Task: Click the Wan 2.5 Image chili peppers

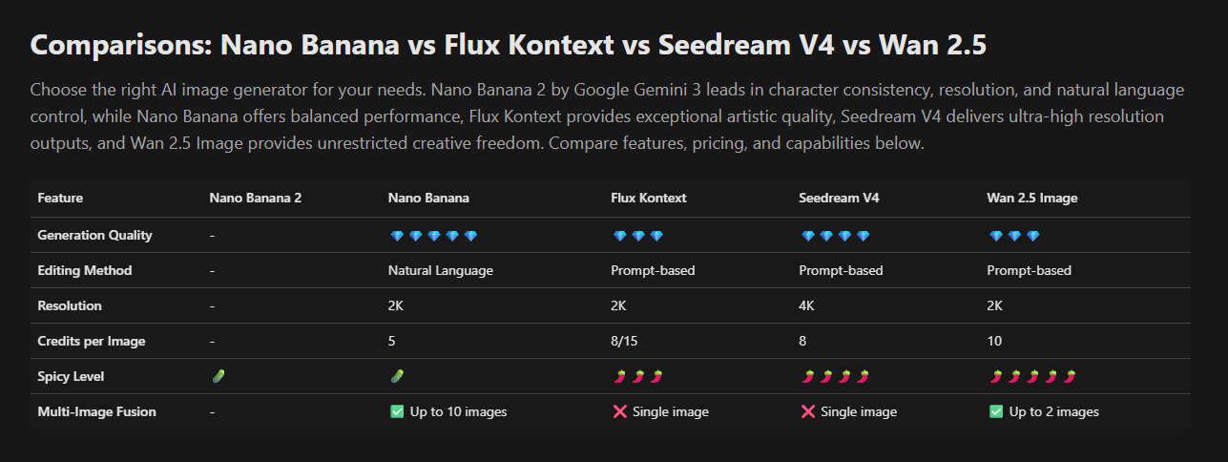Action: (x=1032, y=376)
